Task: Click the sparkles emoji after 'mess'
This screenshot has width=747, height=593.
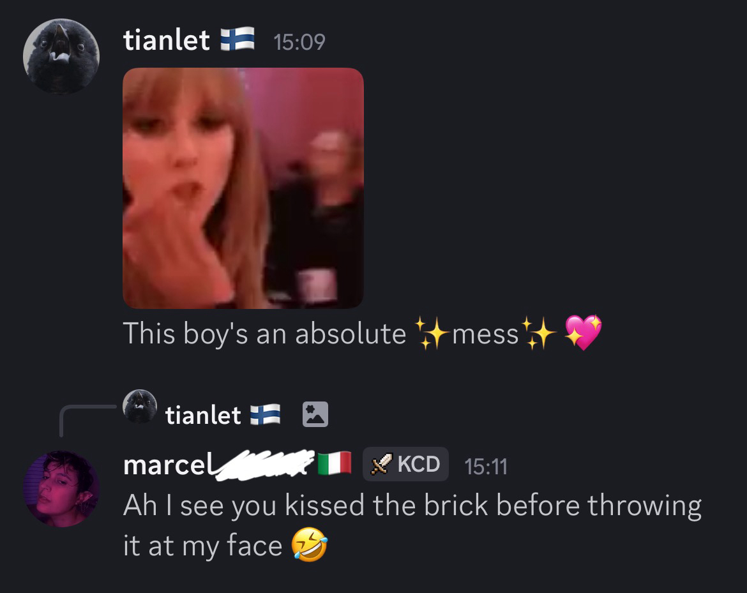Action: [x=539, y=333]
